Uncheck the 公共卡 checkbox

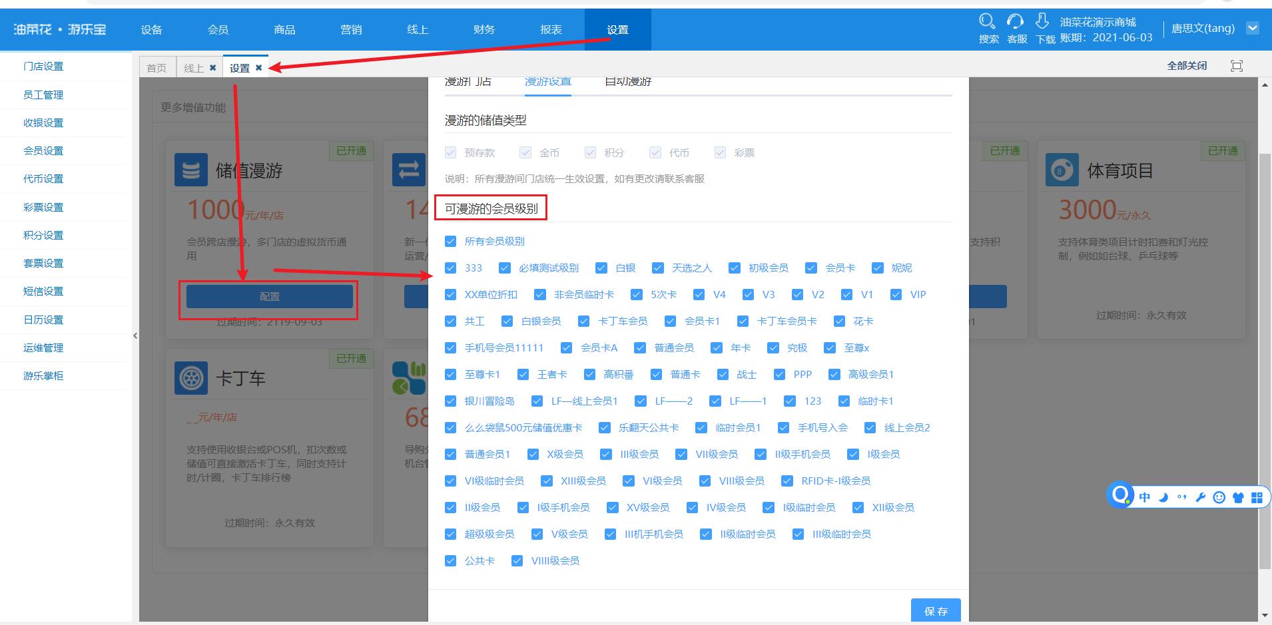pos(451,560)
